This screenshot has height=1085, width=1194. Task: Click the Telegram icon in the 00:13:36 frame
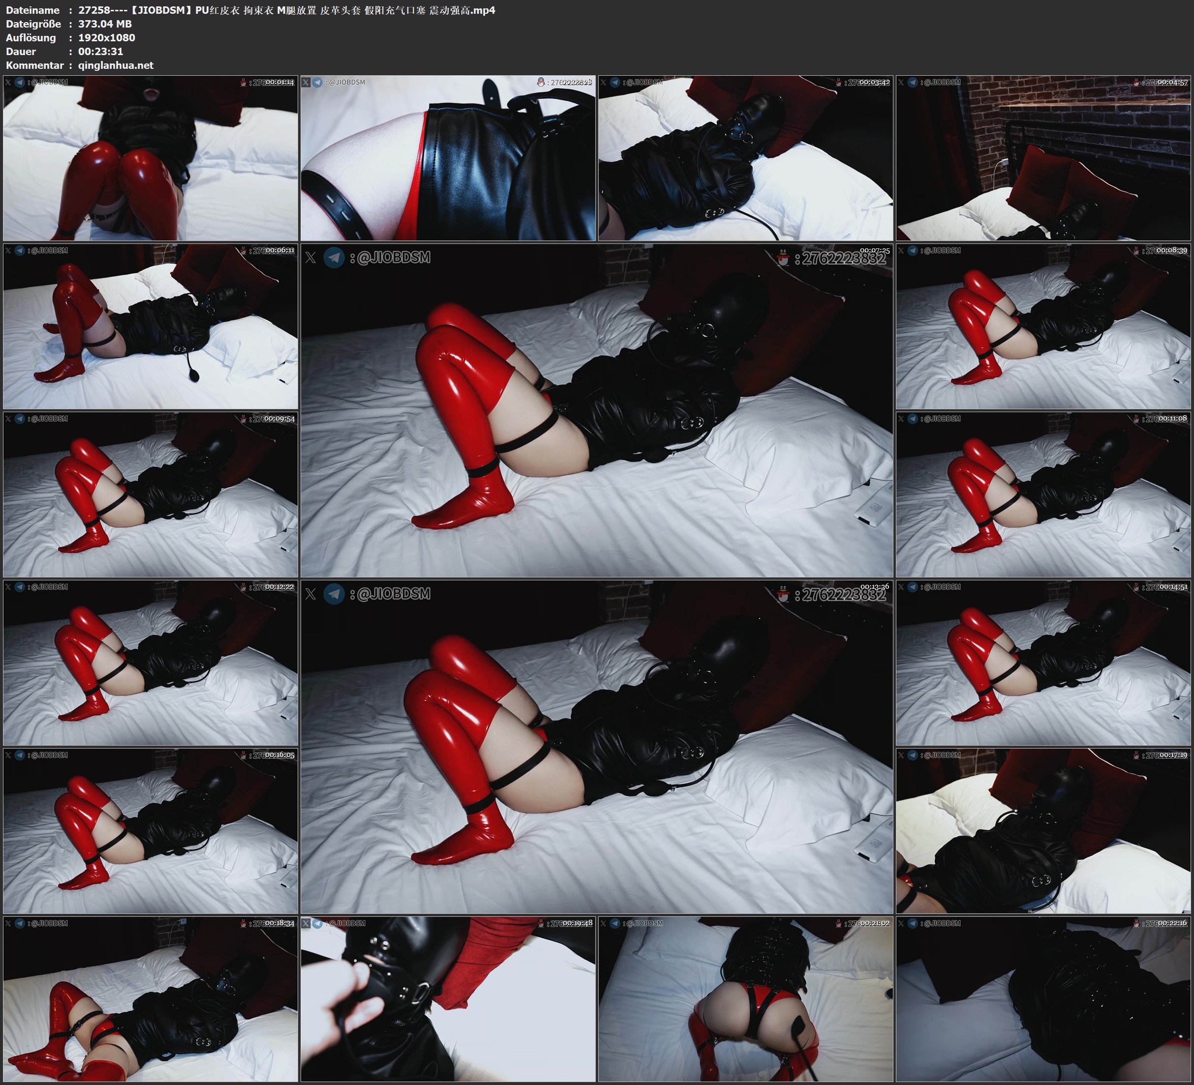(334, 594)
